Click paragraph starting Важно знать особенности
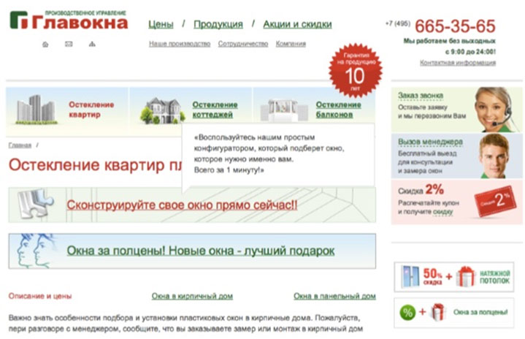 click(185, 323)
